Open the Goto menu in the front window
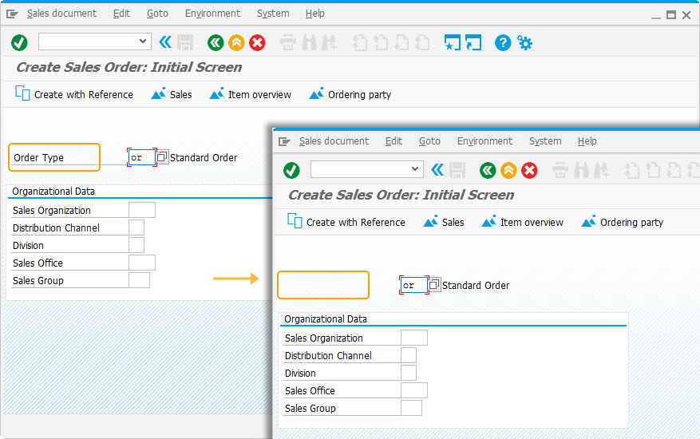The height and width of the screenshot is (439, 700). pyautogui.click(x=429, y=141)
